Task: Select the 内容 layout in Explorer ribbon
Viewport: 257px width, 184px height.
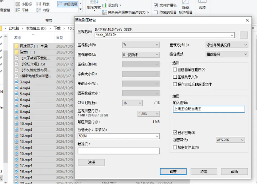Action: [x=43, y=10]
